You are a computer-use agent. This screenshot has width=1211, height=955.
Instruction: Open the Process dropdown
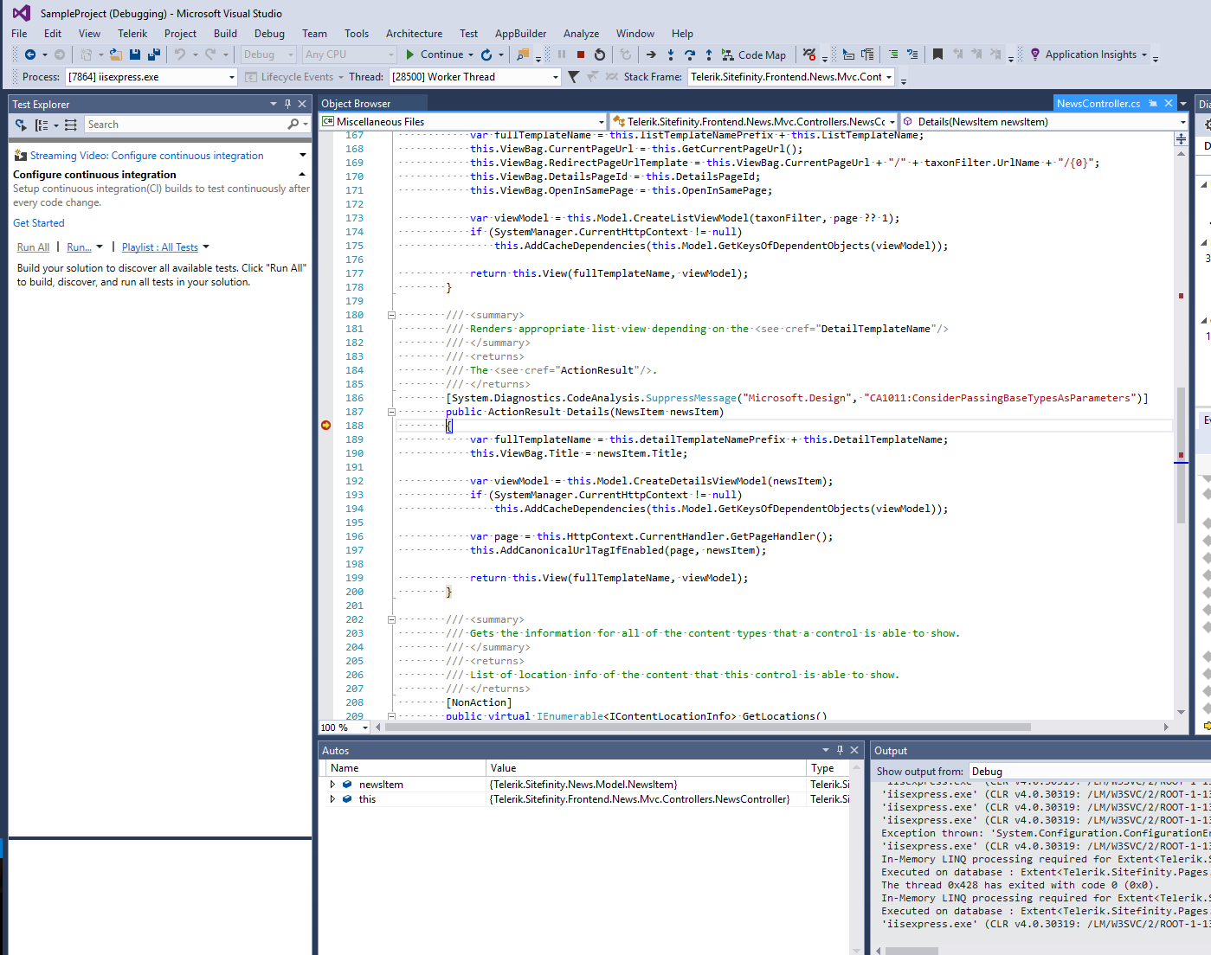tap(232, 77)
